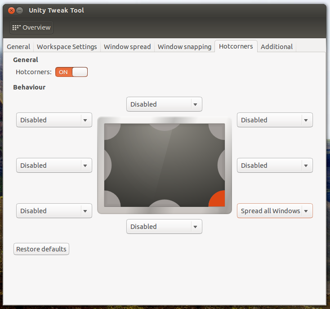Open the bottom-left corner Disabled dropdown
The image size is (330, 309).
tap(54, 210)
